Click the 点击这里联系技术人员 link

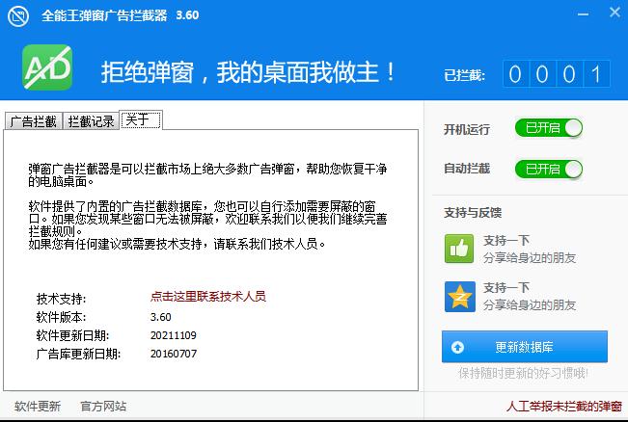click(x=207, y=297)
